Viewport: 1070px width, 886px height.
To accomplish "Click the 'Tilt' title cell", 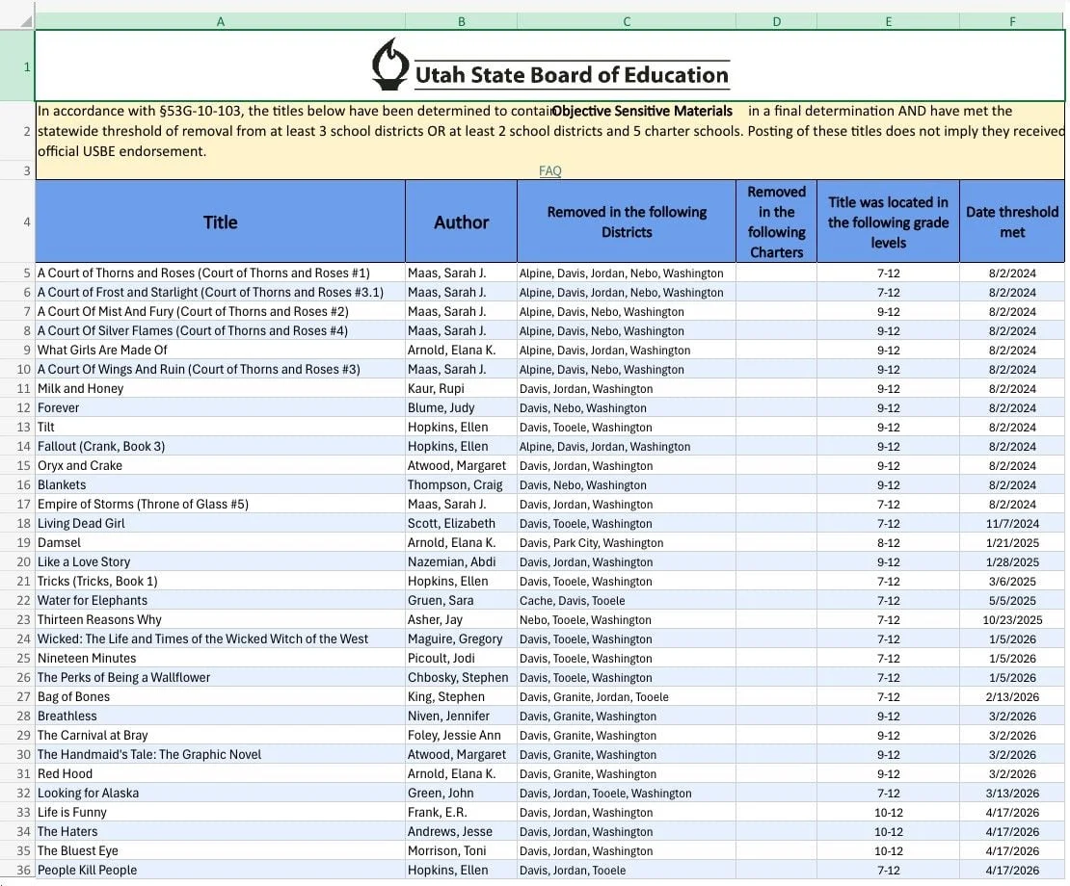I will pos(220,427).
